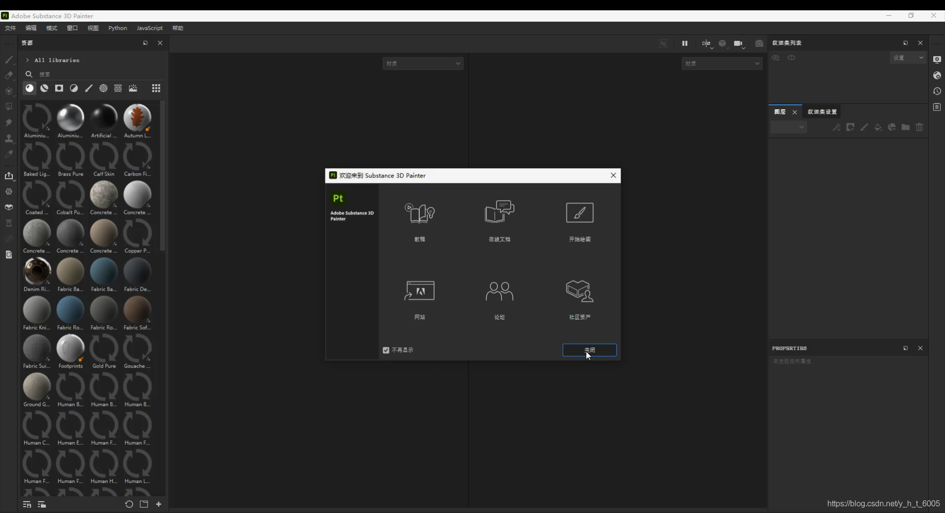
Task: Open the export/send-to icon in left toolbar
Action: click(x=9, y=176)
